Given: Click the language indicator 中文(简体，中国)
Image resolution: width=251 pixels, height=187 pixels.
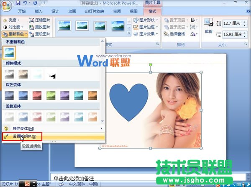Looking at the screenshot, I should [x=83, y=184].
